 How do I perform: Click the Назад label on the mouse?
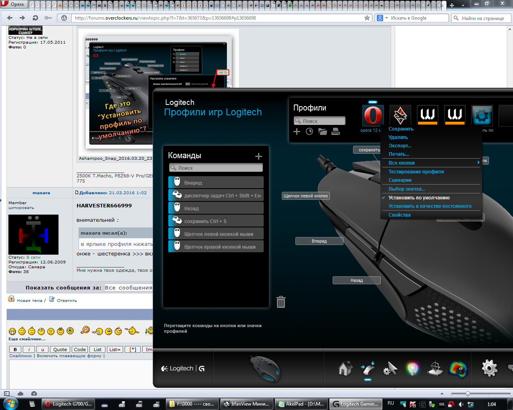[357, 281]
